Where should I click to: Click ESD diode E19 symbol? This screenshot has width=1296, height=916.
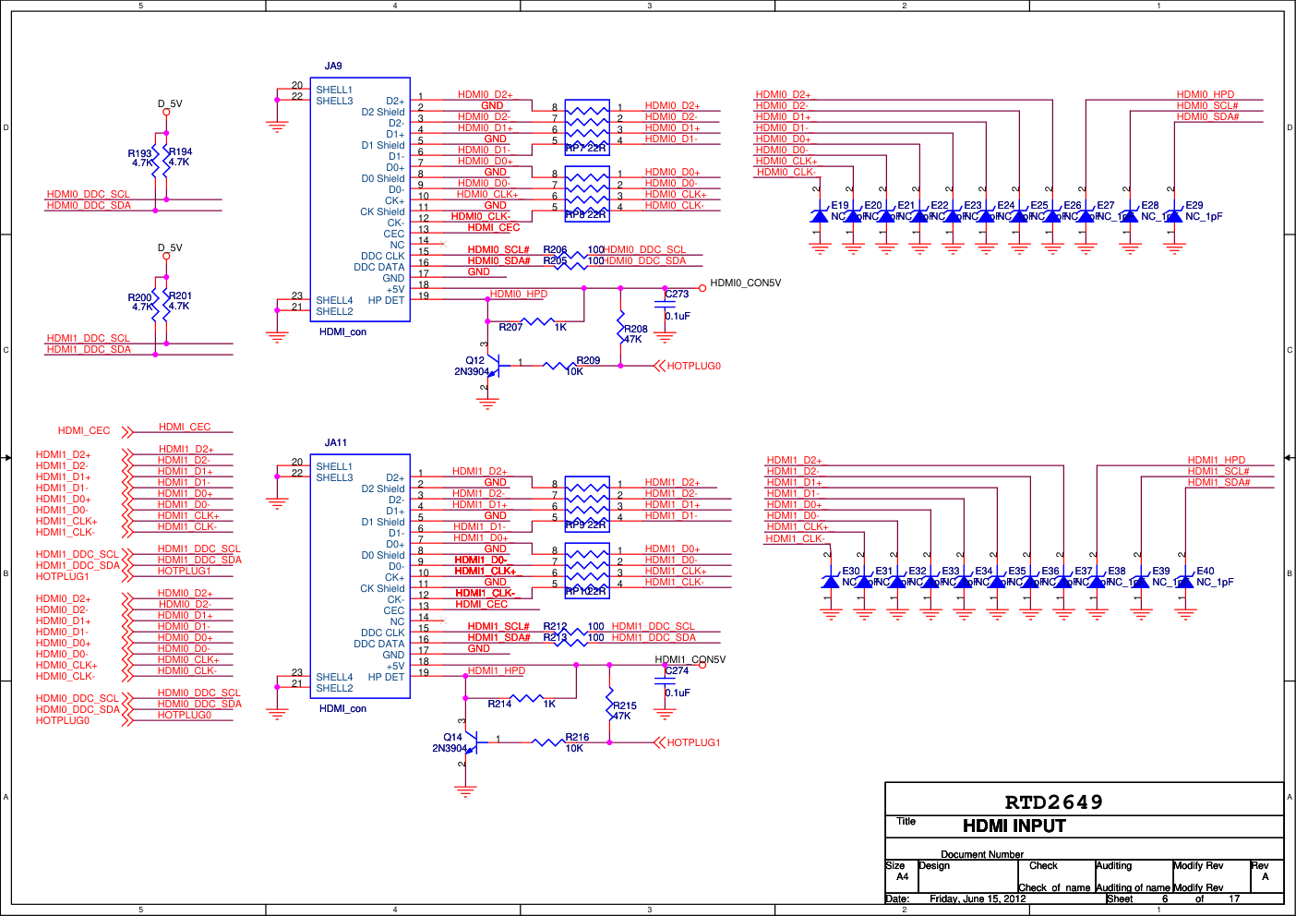coord(819,216)
